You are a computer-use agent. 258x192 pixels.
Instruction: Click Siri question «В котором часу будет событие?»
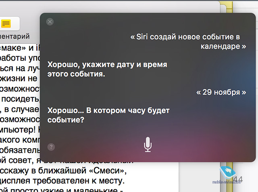click(108, 115)
